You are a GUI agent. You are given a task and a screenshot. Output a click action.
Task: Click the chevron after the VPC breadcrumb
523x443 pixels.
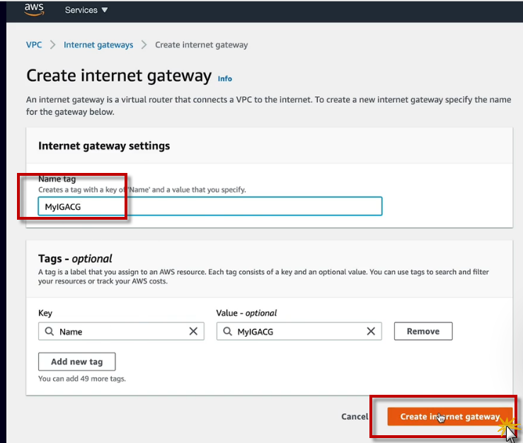pyautogui.click(x=52, y=45)
